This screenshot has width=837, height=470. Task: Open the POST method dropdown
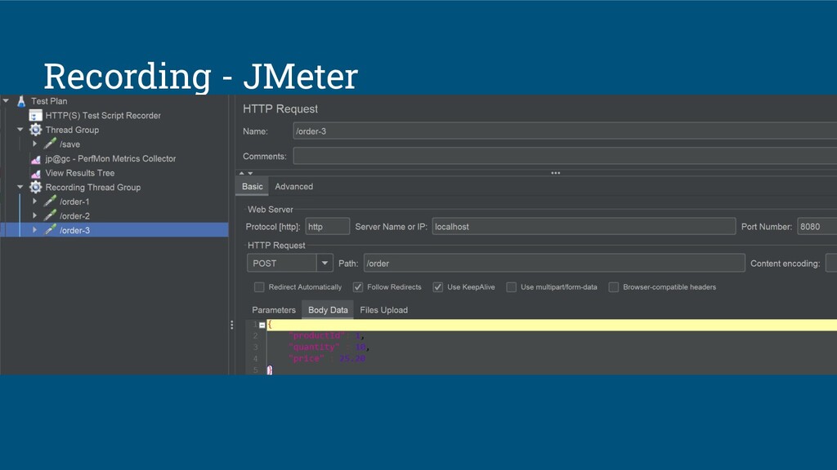[325, 264]
